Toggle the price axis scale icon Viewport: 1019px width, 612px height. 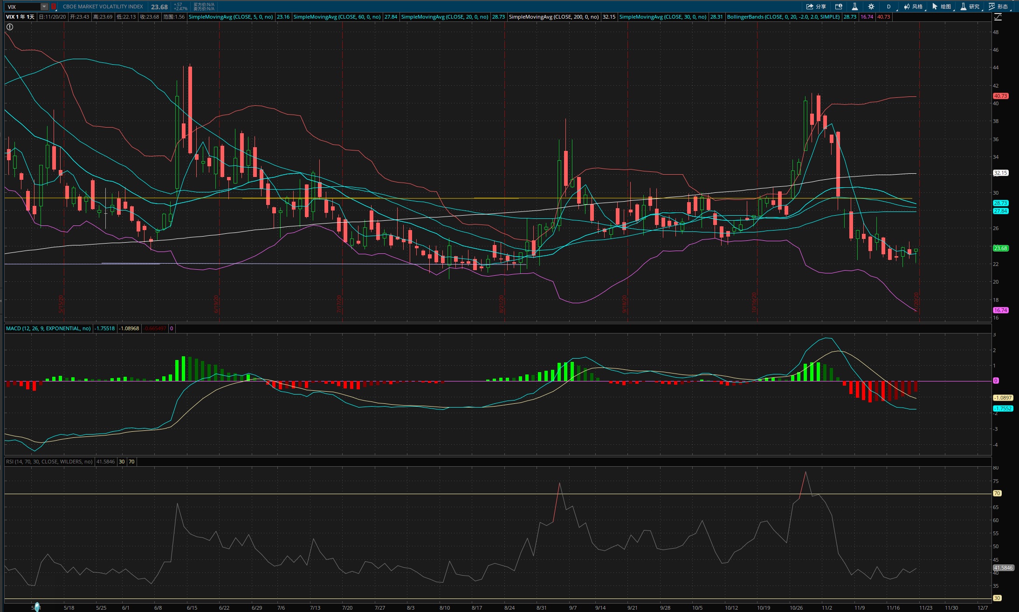click(x=998, y=17)
